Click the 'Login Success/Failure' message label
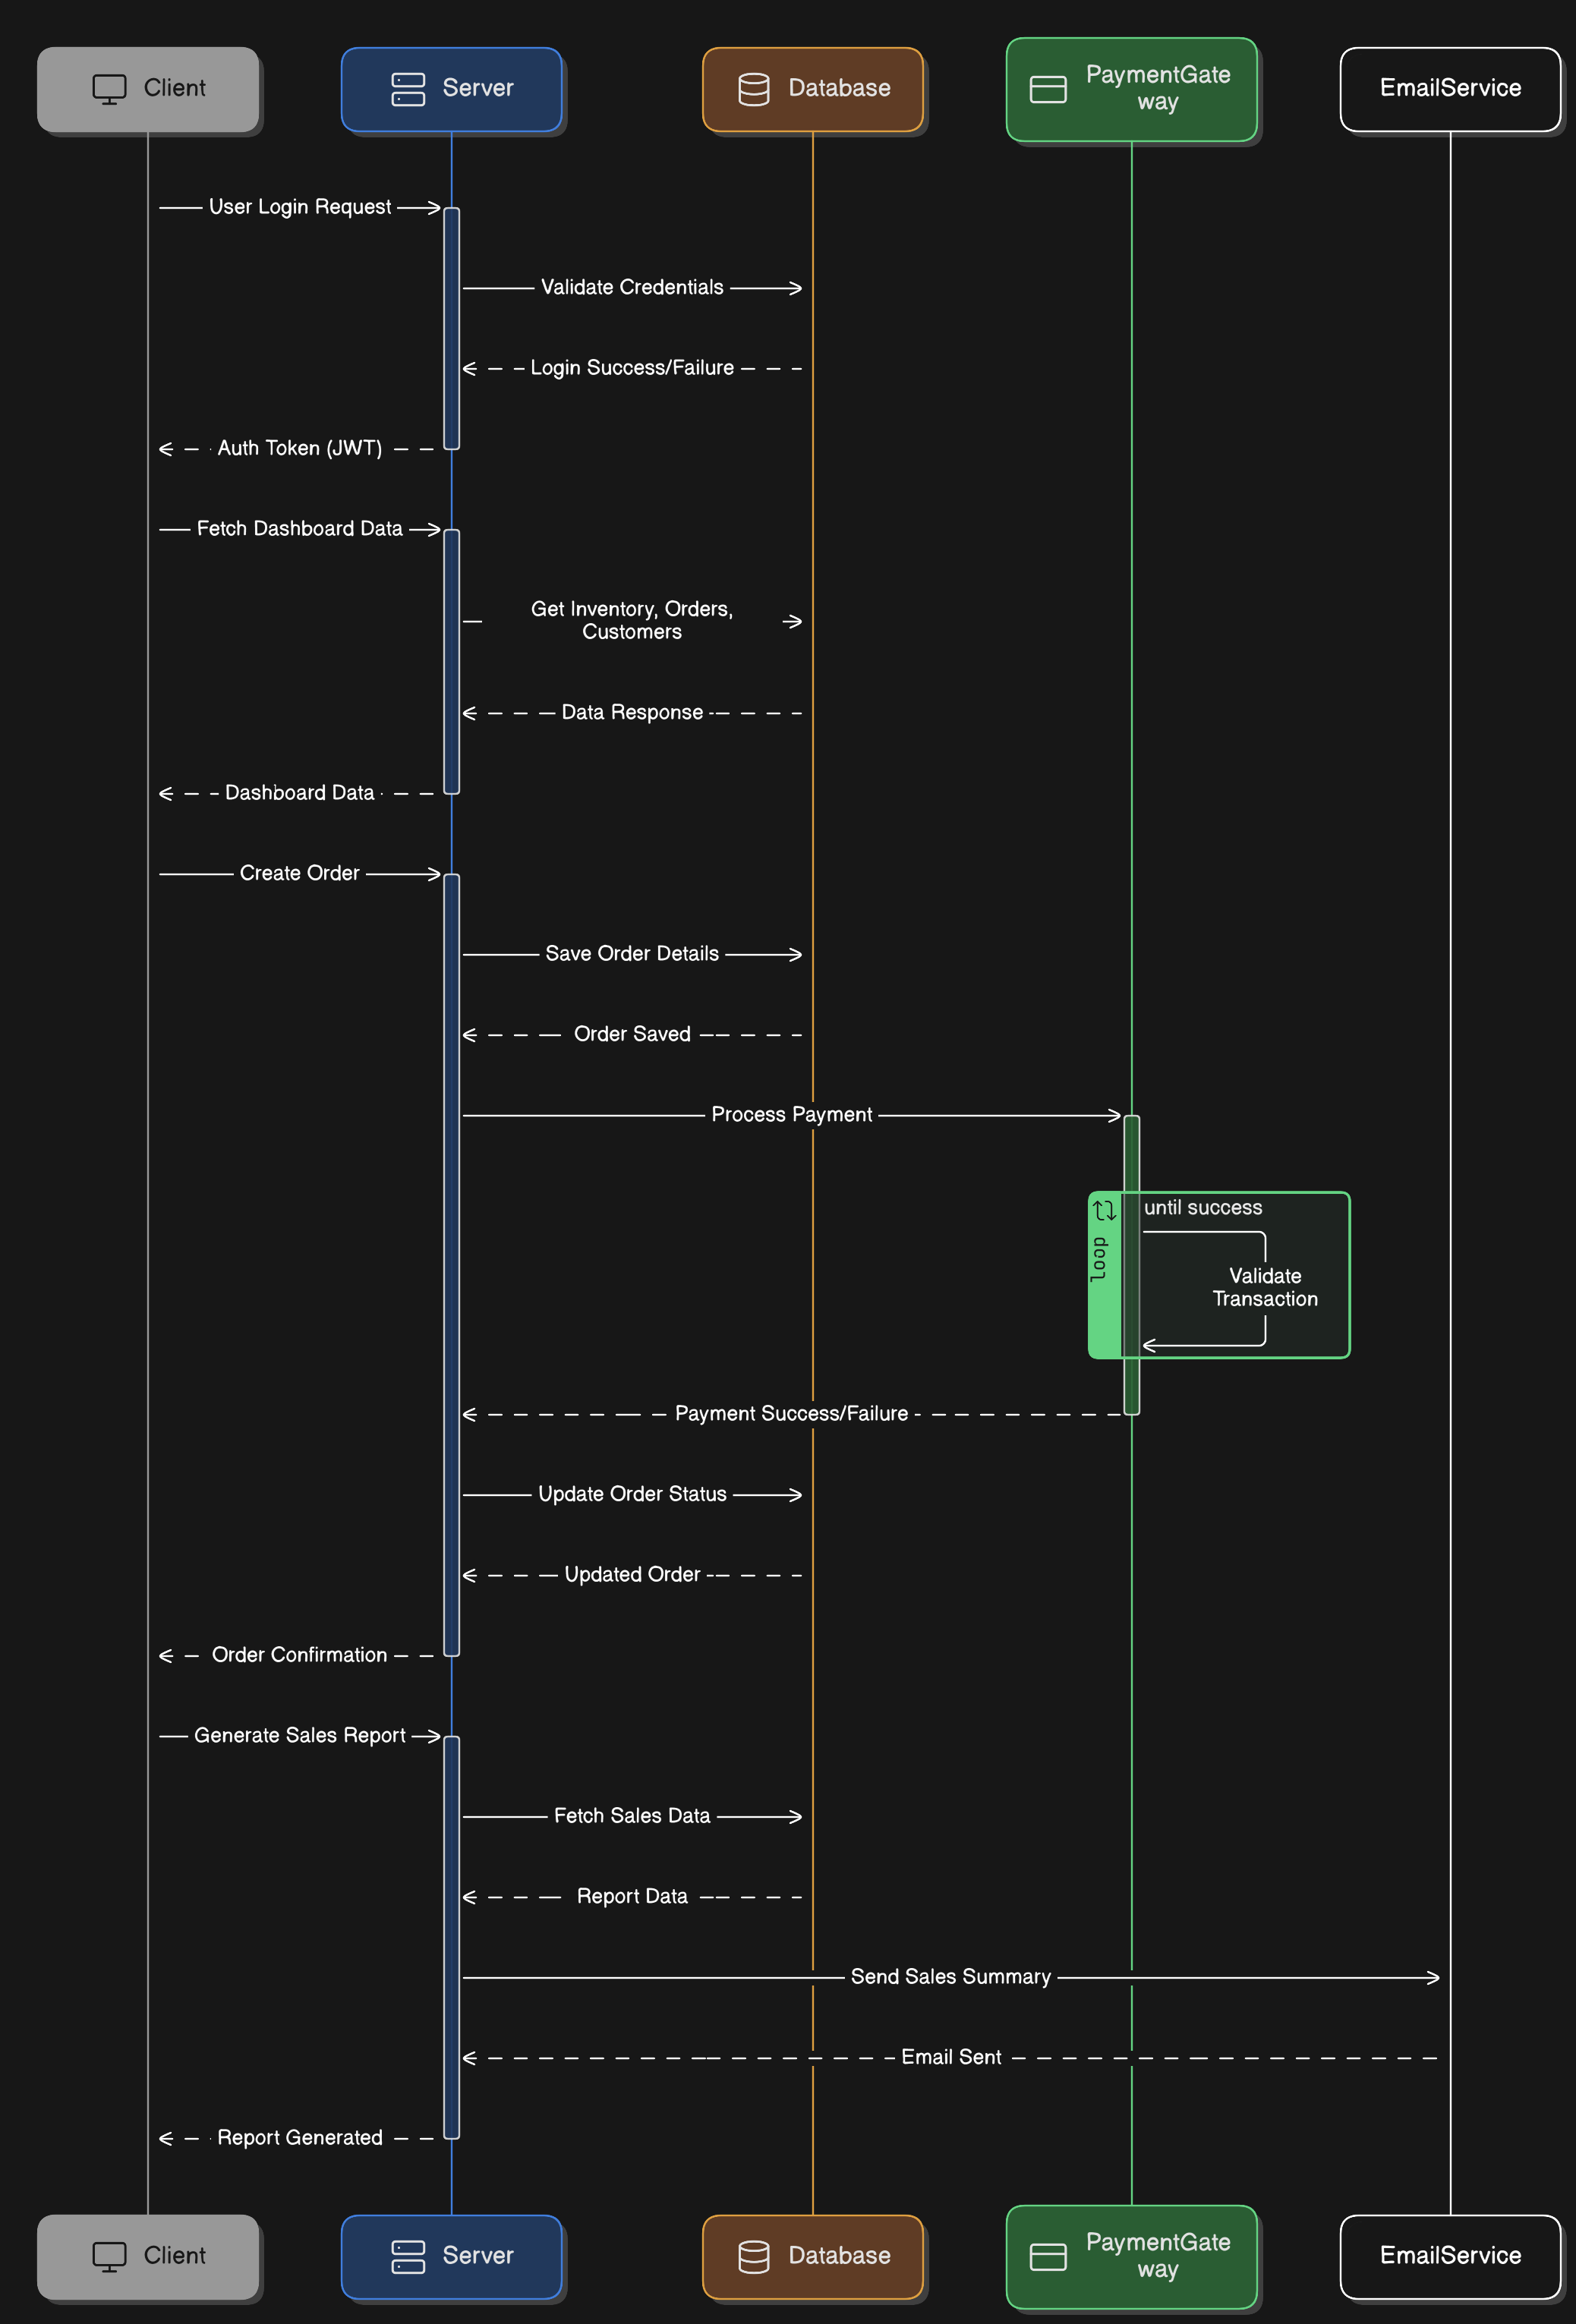This screenshot has height=2324, width=1576. click(632, 368)
